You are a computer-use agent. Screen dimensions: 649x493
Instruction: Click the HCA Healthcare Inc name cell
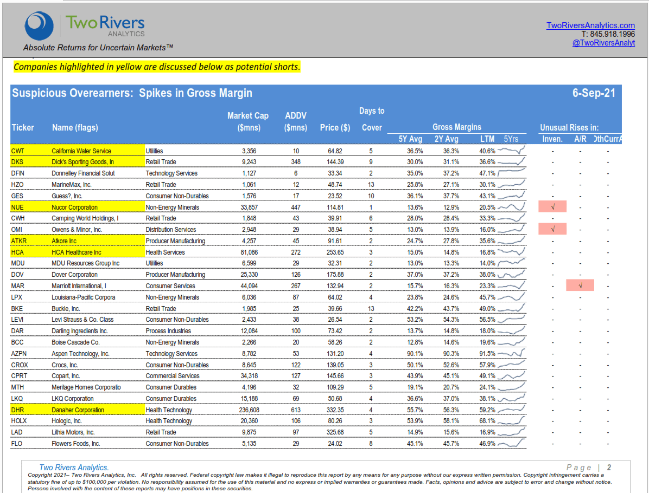(77, 252)
